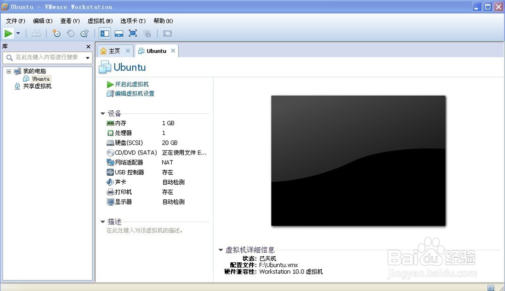
Task: Click 开启此虚拟机 to power on
Action: point(132,84)
